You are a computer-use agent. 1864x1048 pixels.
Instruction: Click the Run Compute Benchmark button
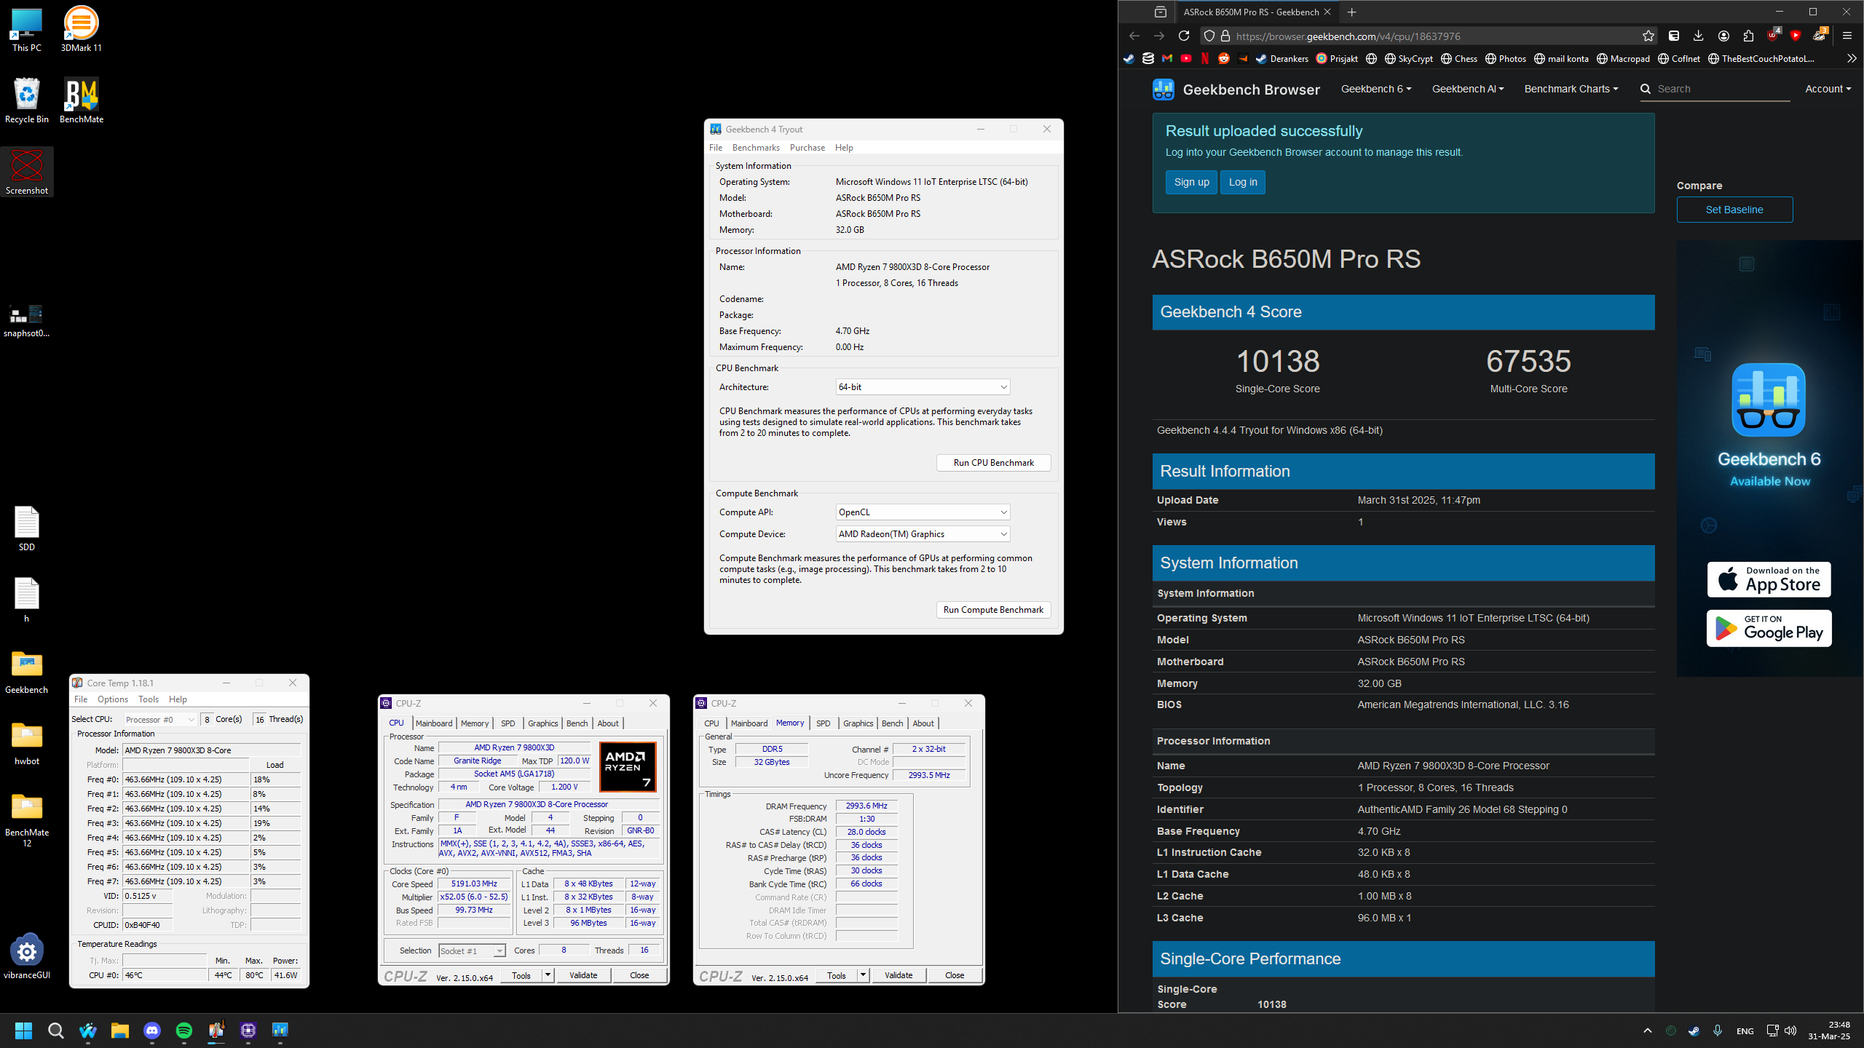point(993,610)
